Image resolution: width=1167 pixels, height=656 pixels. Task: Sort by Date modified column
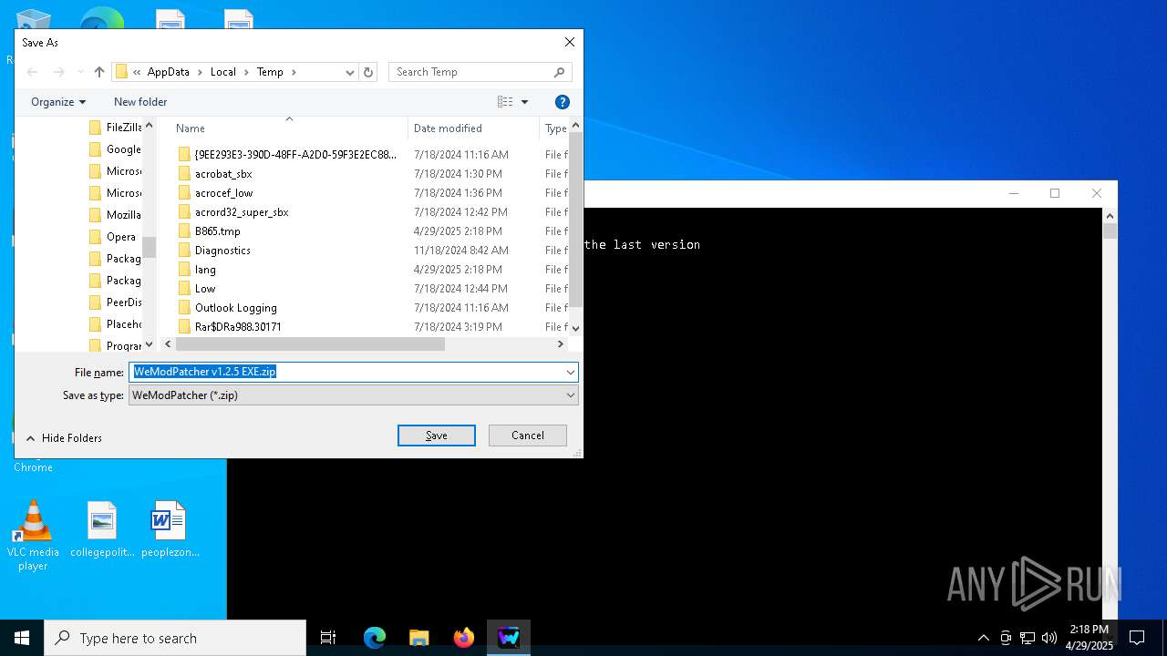pos(473,128)
